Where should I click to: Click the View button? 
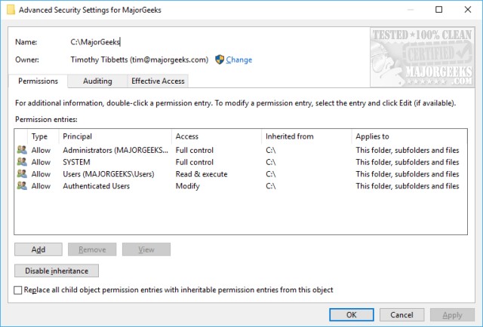pyautogui.click(x=146, y=249)
